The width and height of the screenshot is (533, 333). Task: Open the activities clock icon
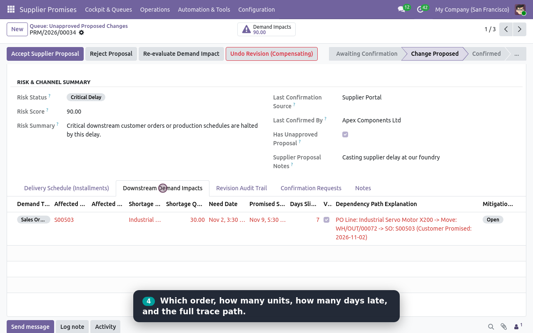tap(420, 9)
